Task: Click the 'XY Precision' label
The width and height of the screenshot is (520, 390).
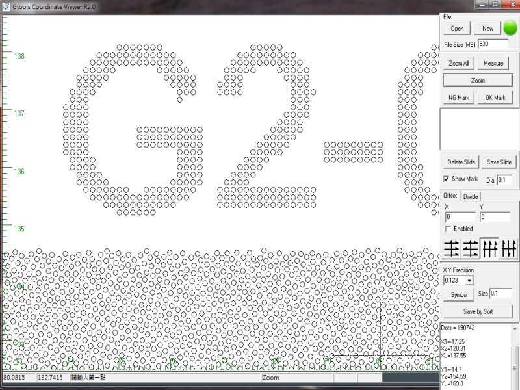Action: click(x=458, y=270)
